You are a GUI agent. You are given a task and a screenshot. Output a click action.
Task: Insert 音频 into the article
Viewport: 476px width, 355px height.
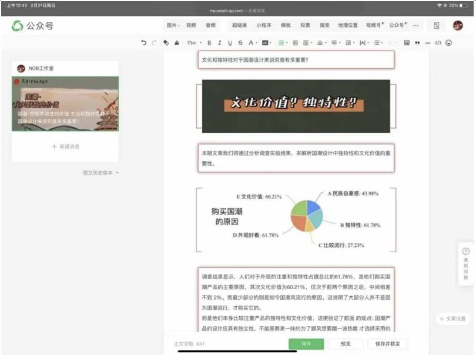click(x=210, y=25)
